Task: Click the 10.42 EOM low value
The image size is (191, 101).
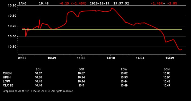Action: pos(167,81)
